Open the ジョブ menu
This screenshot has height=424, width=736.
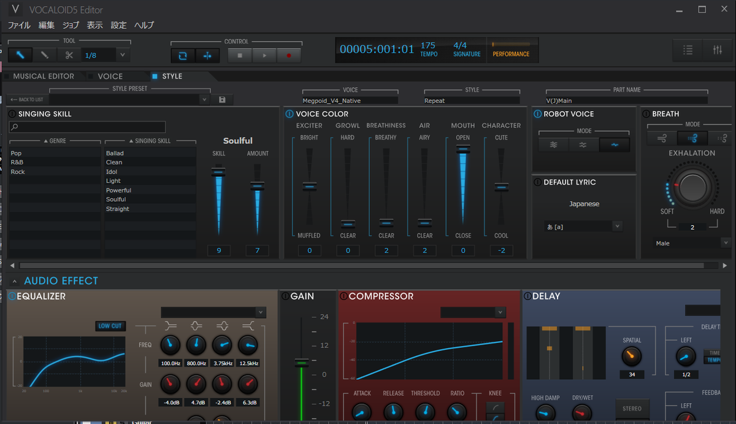(71, 25)
